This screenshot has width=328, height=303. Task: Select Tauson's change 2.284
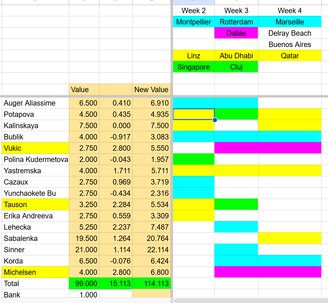[116, 205]
